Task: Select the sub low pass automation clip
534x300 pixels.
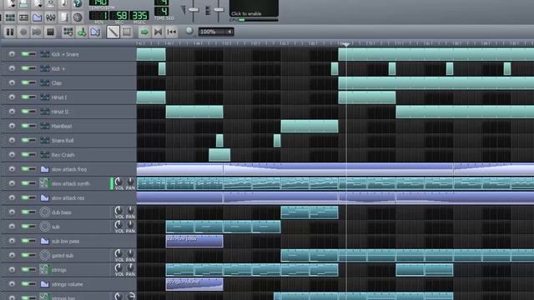Action: 194,241
